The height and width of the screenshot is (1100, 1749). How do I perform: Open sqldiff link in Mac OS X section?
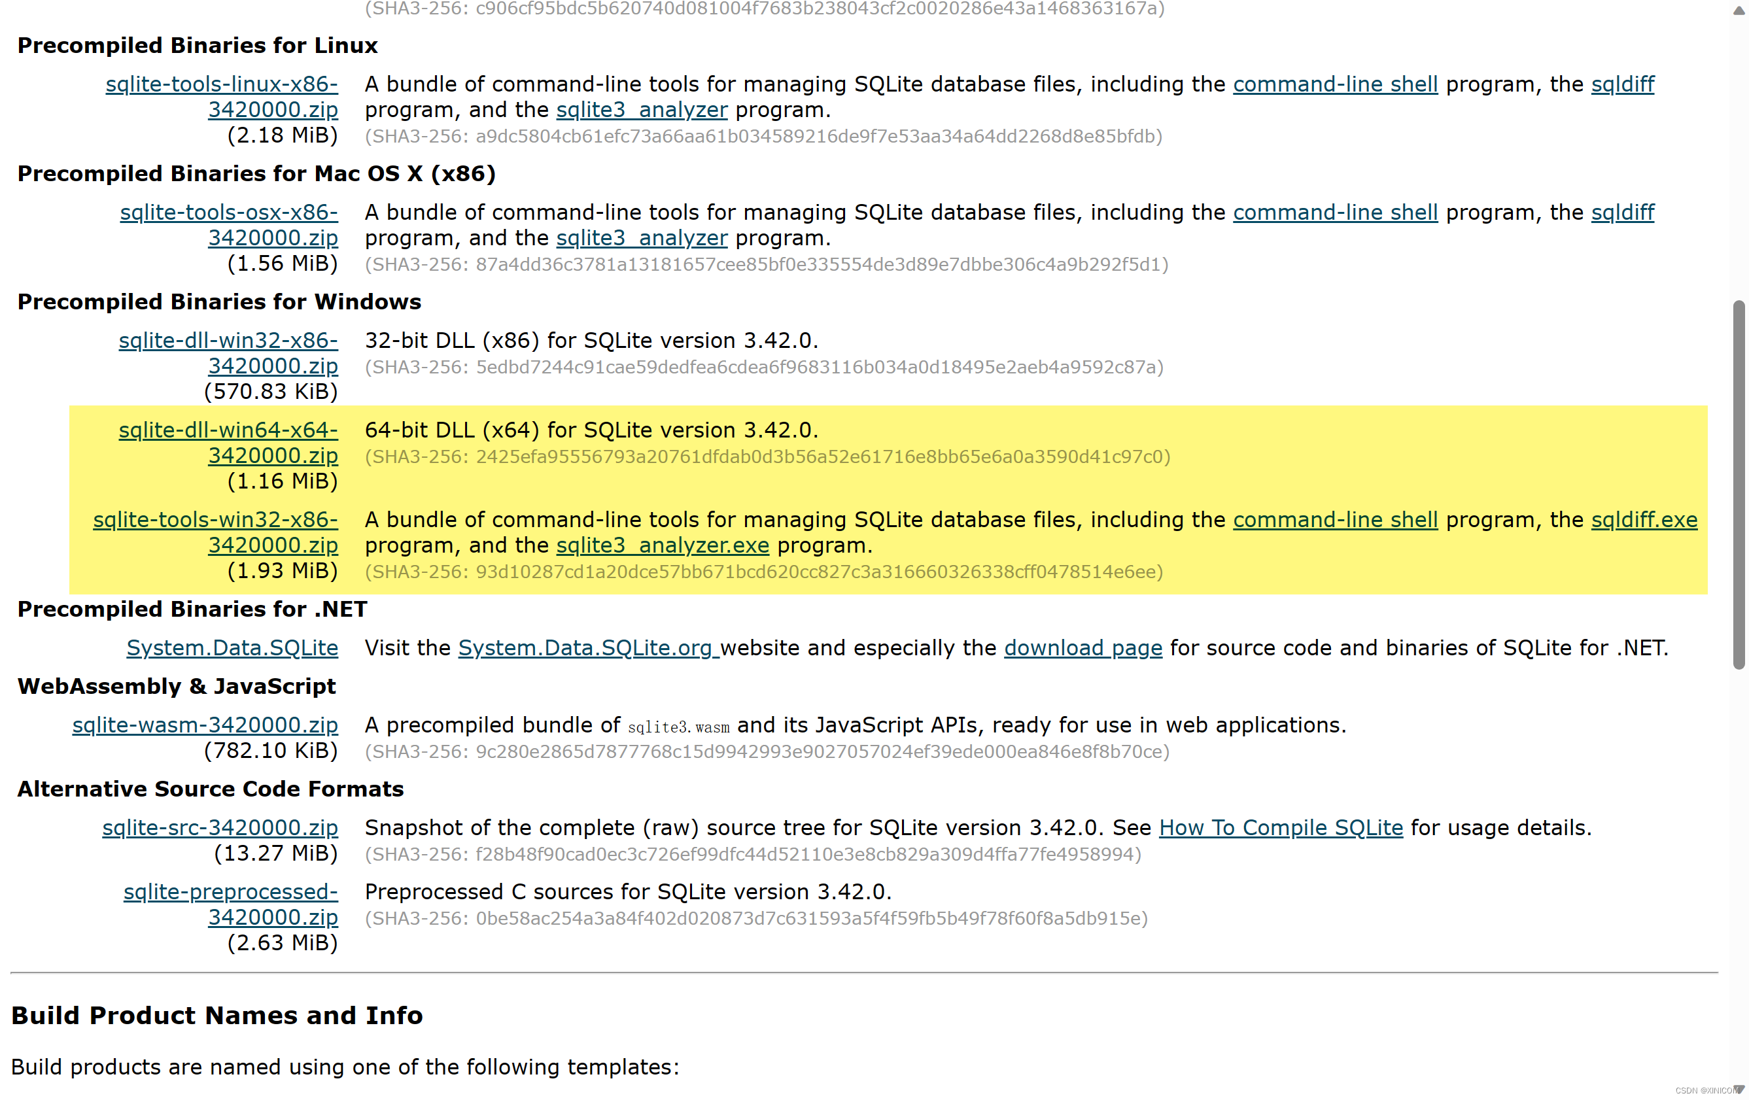click(1622, 213)
